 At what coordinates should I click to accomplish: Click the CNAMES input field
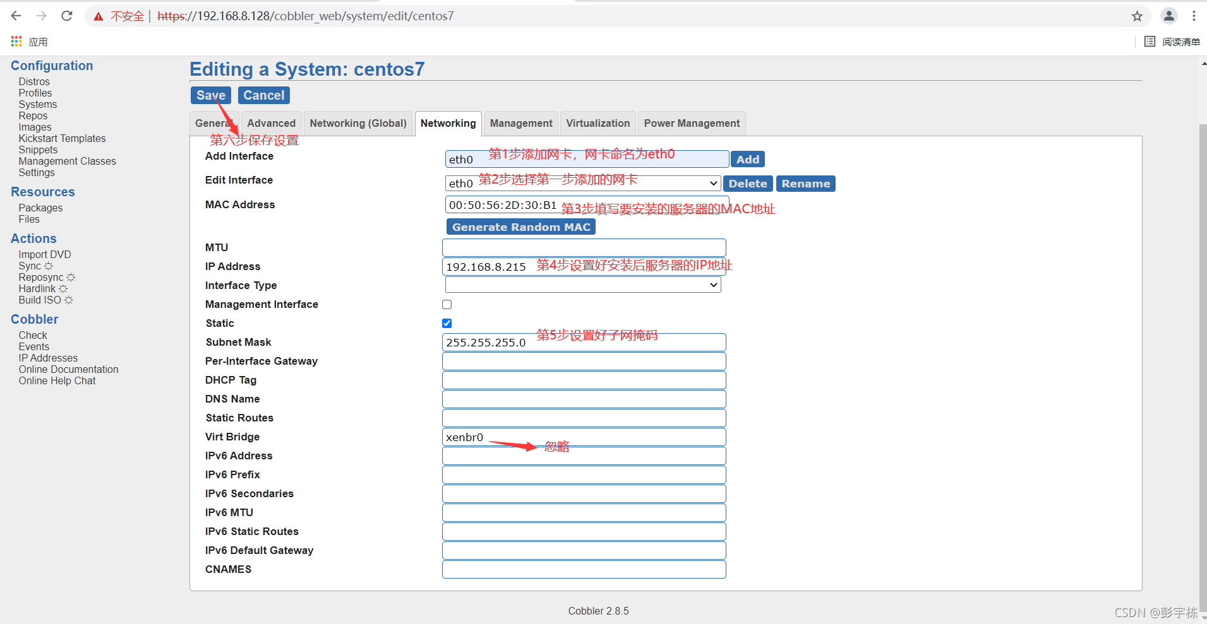(x=584, y=569)
